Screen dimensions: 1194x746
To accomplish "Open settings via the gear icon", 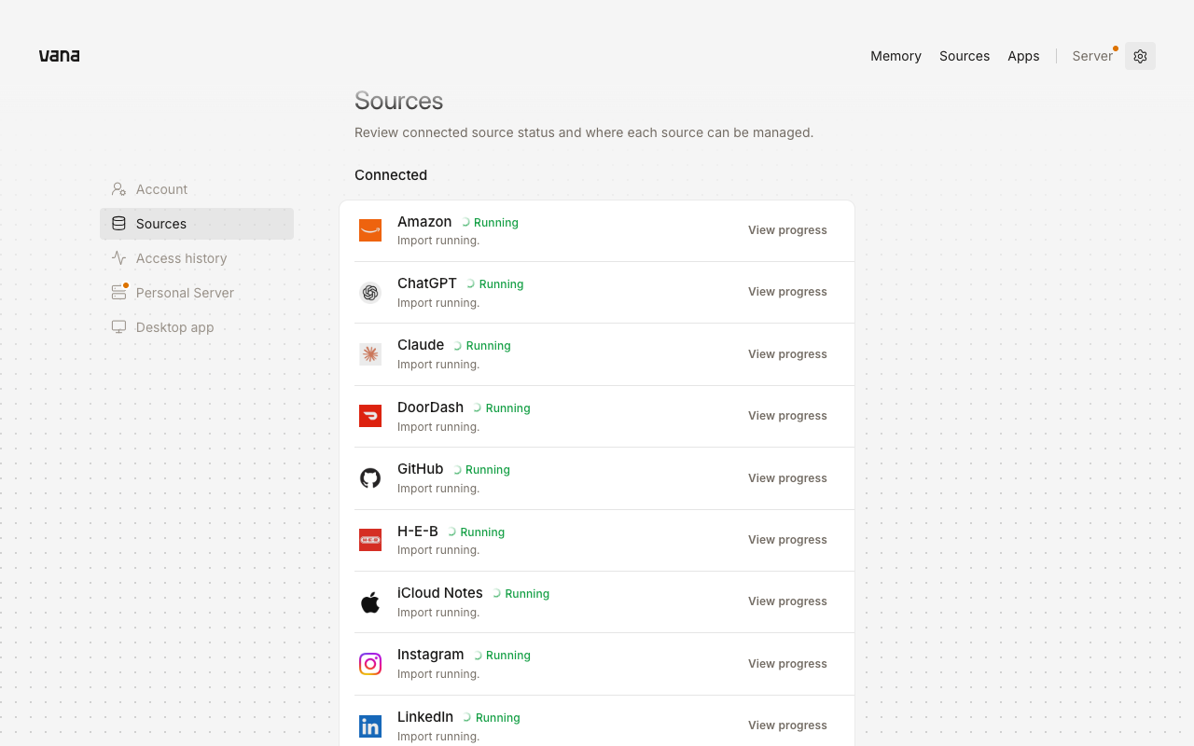I will [1140, 56].
